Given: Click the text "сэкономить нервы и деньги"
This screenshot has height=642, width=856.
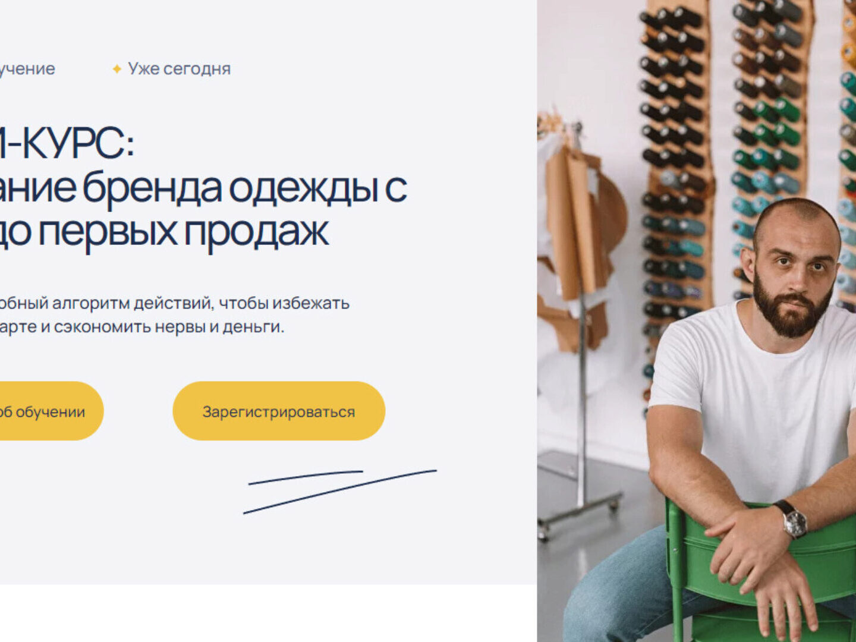Looking at the screenshot, I should [x=169, y=327].
